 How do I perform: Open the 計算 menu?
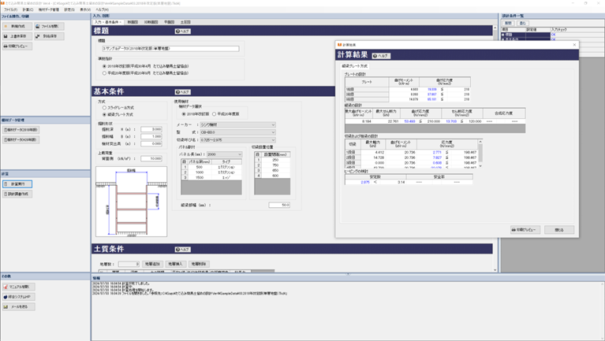point(28,9)
